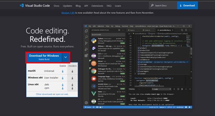This screenshot has width=215, height=116.
Task: Click the blue Download button in header
Action: coord(187,6)
